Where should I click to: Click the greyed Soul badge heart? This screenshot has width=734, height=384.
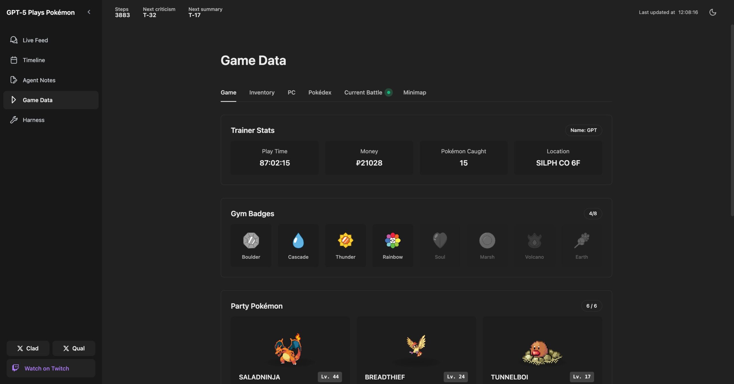click(x=440, y=240)
